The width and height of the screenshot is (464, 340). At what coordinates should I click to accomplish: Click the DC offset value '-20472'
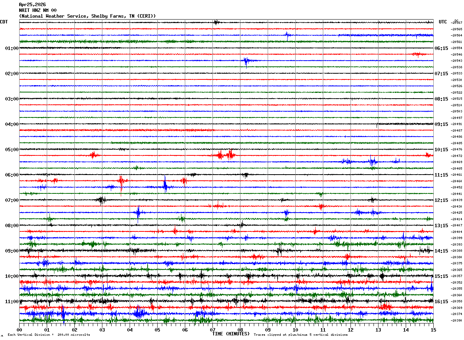click(x=457, y=156)
